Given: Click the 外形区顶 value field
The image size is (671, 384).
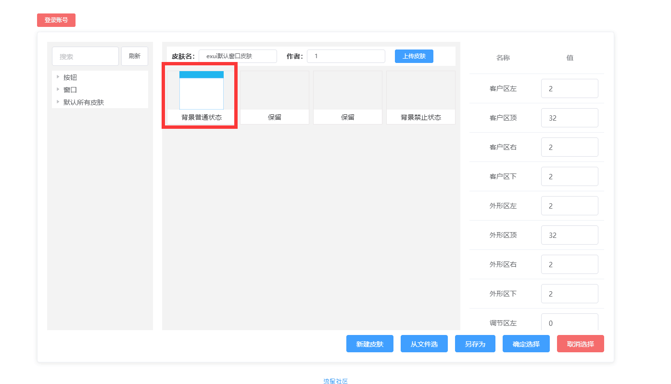Looking at the screenshot, I should [569, 235].
